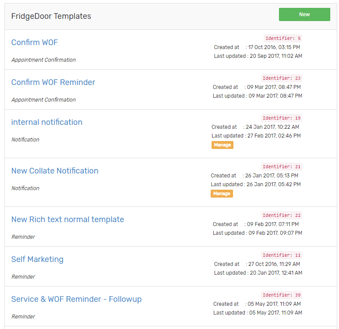Screen dimensions: 339x329
Task: Click Appointment Confirmation label under Confirm WOF
Action: [x=43, y=60]
